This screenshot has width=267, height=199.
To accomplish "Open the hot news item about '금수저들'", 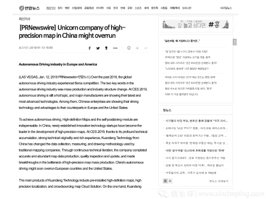I will (x=195, y=150).
